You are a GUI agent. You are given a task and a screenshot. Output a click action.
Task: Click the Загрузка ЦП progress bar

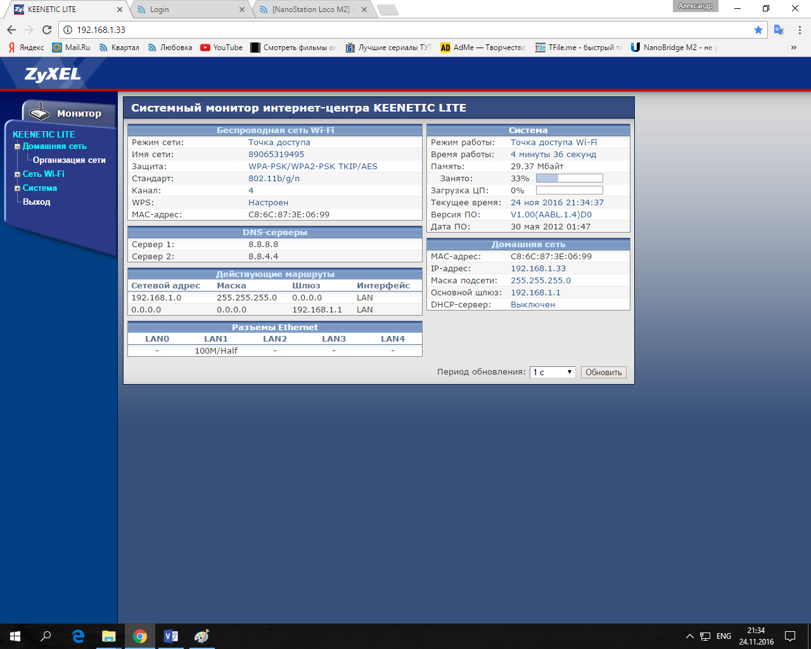click(569, 191)
